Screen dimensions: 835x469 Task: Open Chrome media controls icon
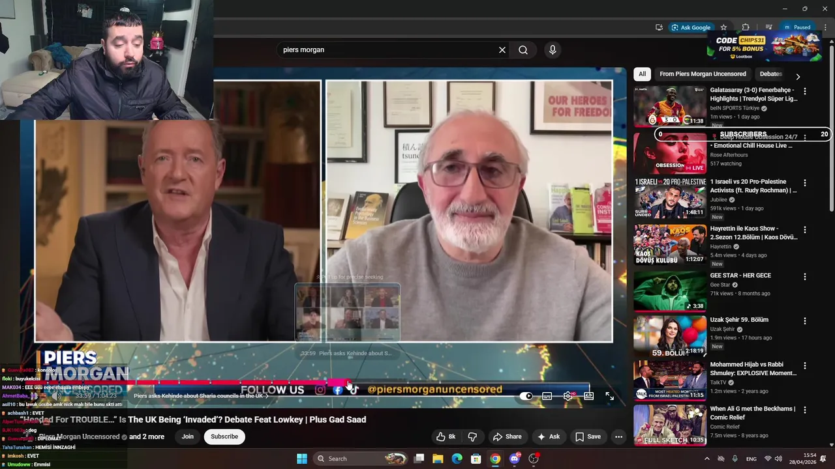pyautogui.click(x=768, y=27)
